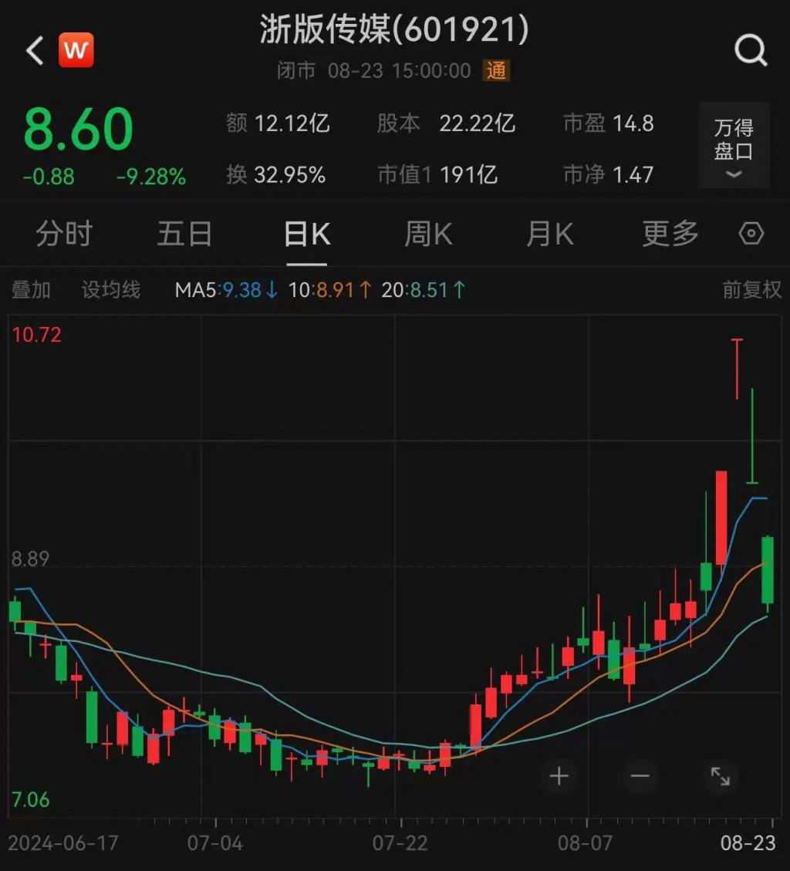Switch to 五日 tab
790x871 pixels.
click(x=185, y=233)
